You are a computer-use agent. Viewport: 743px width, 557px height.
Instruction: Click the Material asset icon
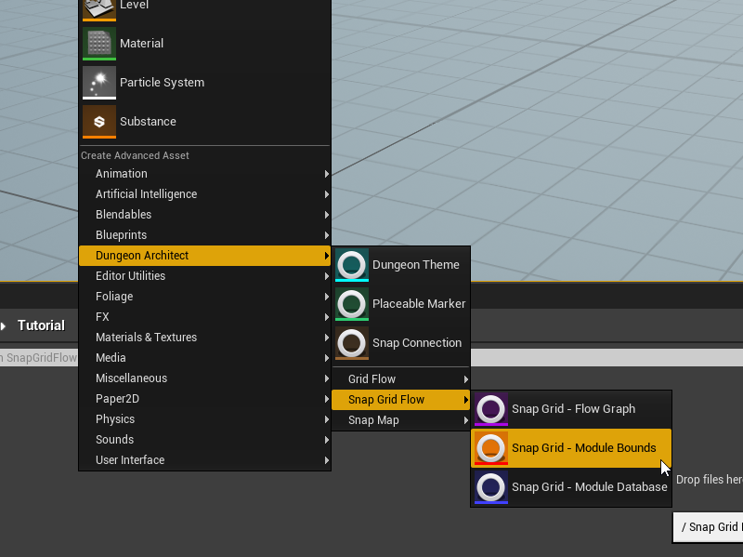pos(99,44)
